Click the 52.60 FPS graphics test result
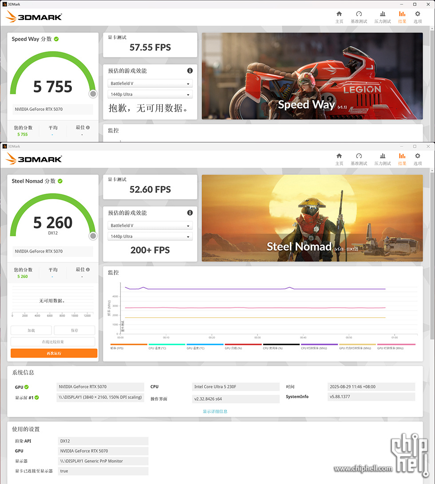The image size is (435, 484). tap(150, 189)
